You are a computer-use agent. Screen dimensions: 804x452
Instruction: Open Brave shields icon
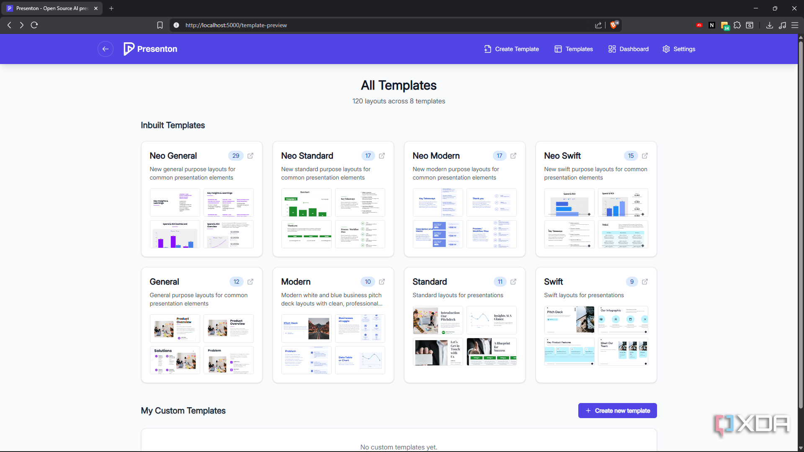click(614, 25)
